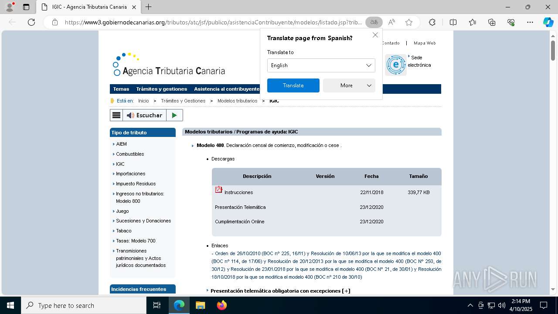The height and width of the screenshot is (314, 558).
Task: Click the translate icon in address bar
Action: coord(374,22)
